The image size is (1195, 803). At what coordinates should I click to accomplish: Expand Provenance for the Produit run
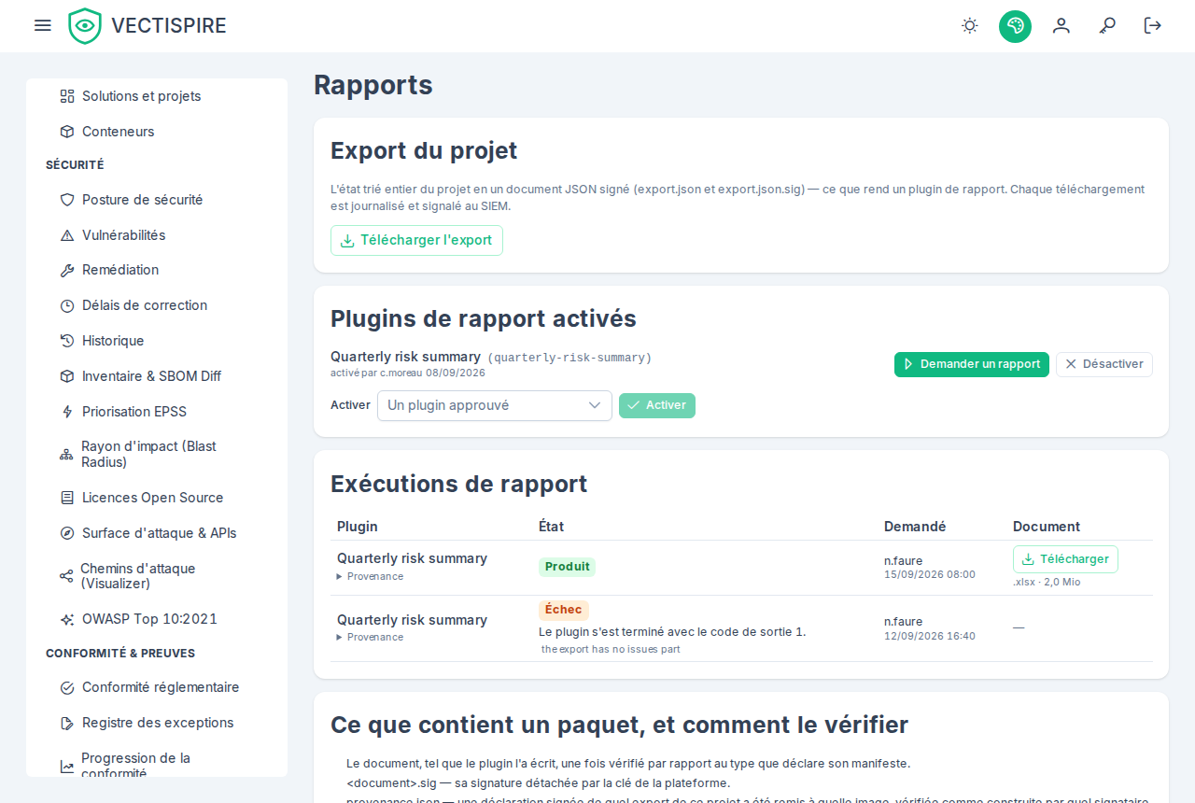371,577
